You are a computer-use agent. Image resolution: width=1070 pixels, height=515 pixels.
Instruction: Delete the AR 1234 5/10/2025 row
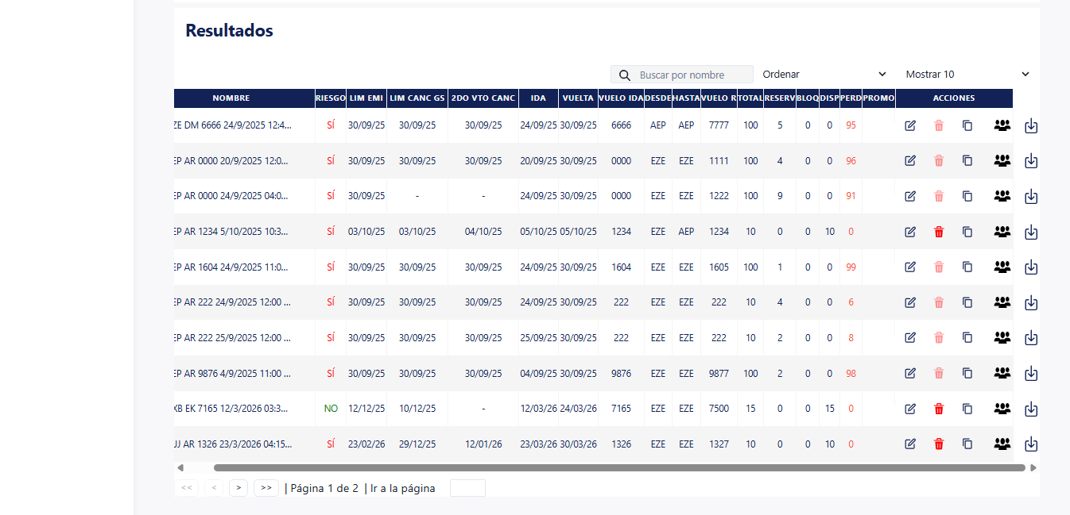[x=939, y=232]
